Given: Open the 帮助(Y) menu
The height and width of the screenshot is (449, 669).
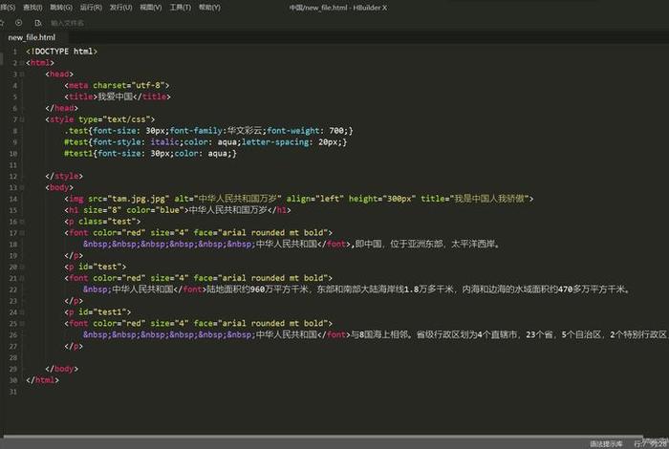Looking at the screenshot, I should click(x=209, y=8).
